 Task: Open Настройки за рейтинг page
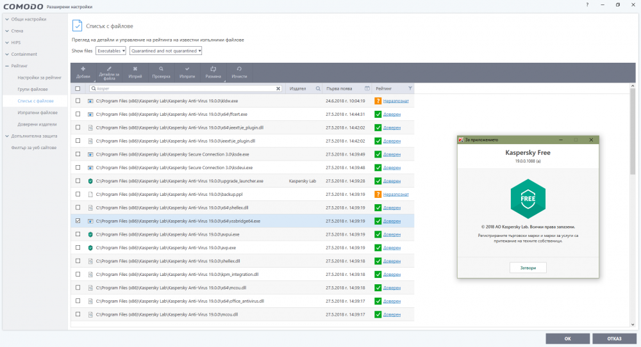tap(39, 77)
